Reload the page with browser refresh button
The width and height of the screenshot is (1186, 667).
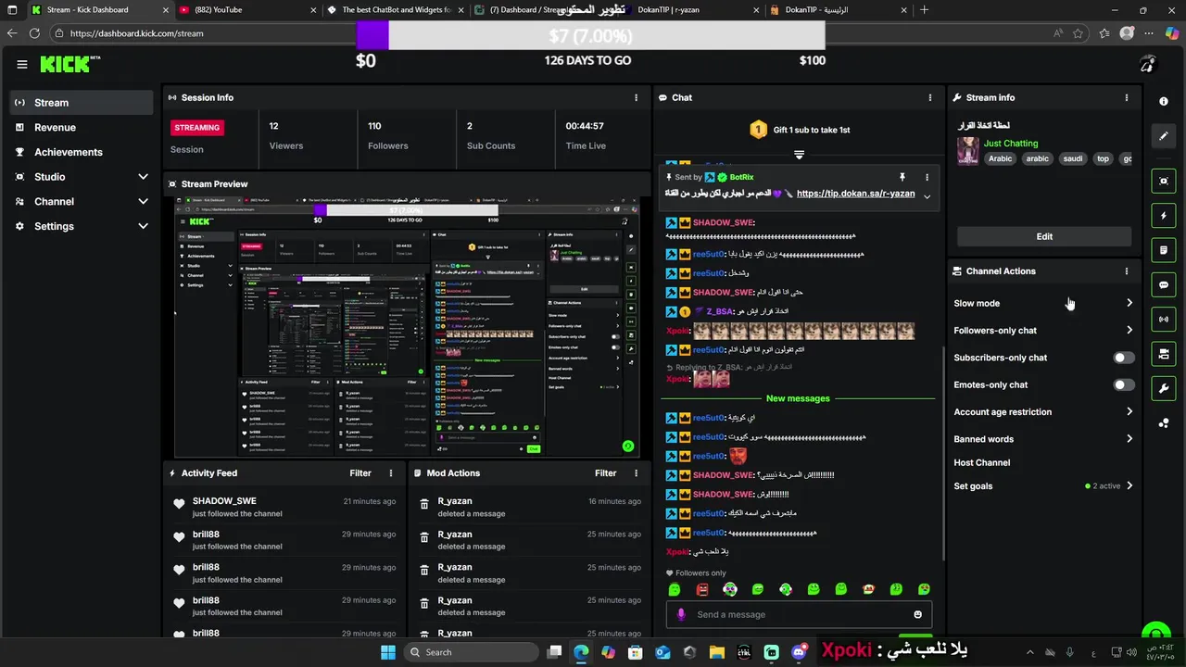coord(34,33)
